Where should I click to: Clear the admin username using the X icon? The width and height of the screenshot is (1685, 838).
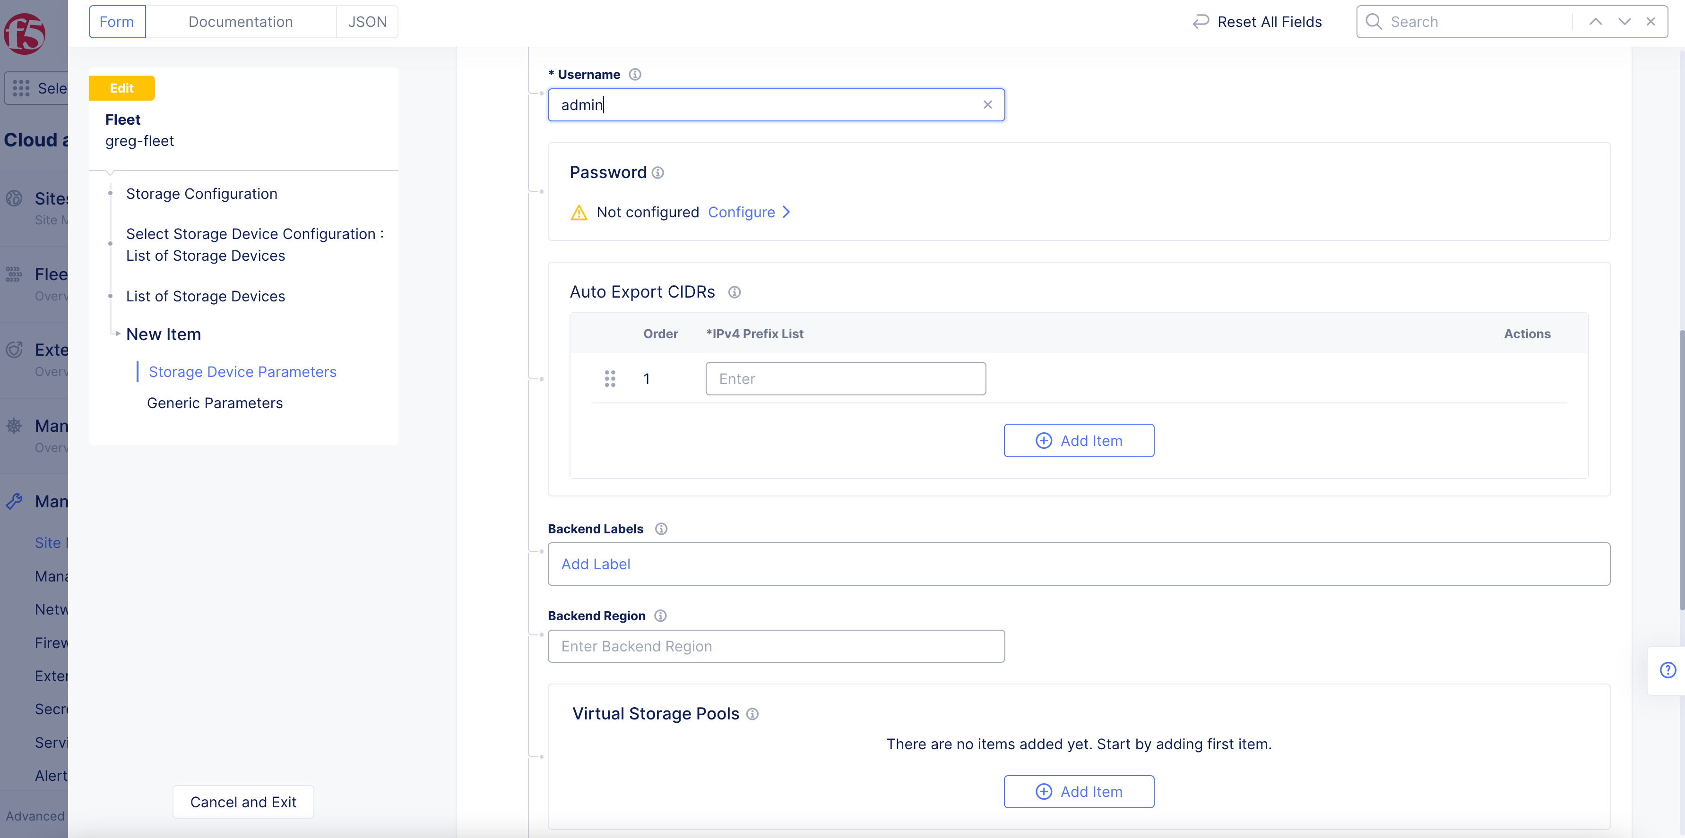coord(988,104)
